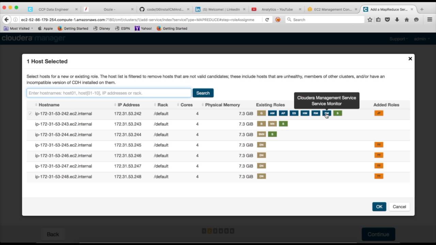Select host row ip-172-31-53-244.ec2.internal
Viewport: 436px width, 245px height.
pyautogui.click(x=218, y=134)
